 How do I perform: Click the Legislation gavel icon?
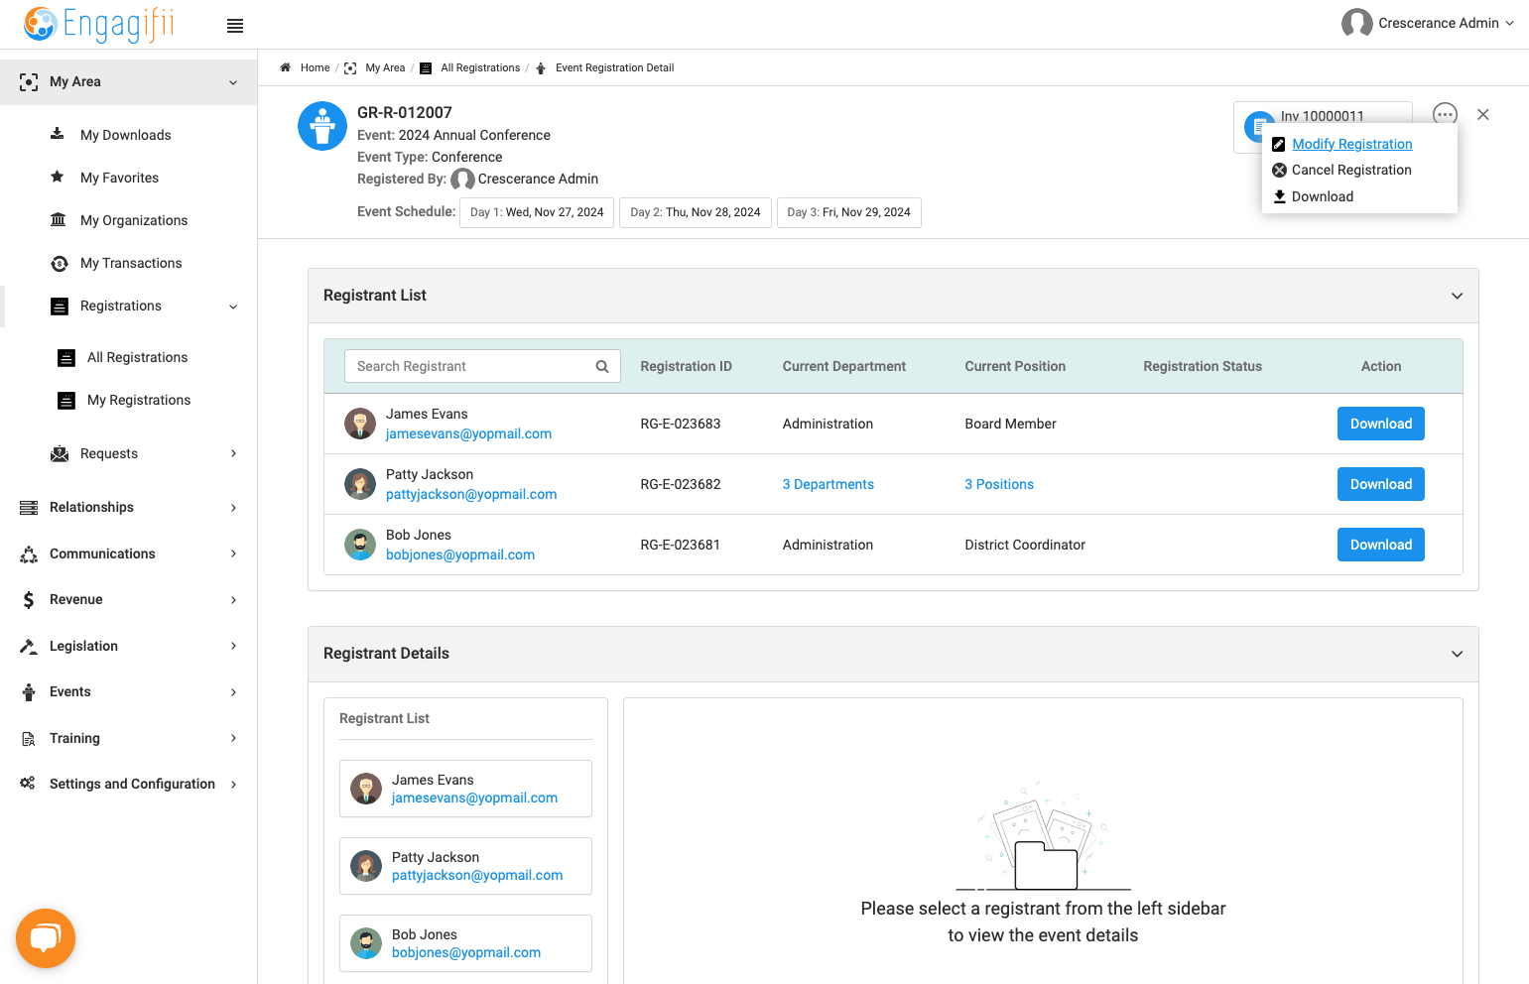click(29, 646)
